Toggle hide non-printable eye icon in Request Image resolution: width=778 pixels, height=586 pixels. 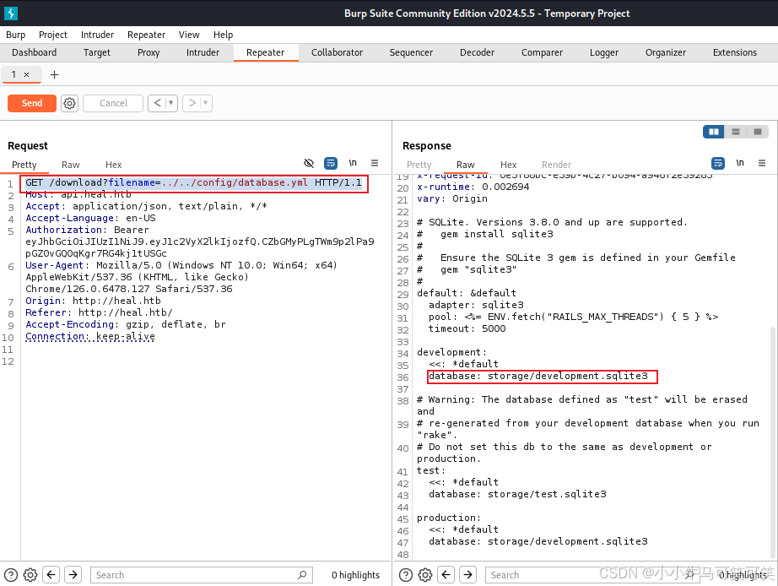tap(309, 163)
